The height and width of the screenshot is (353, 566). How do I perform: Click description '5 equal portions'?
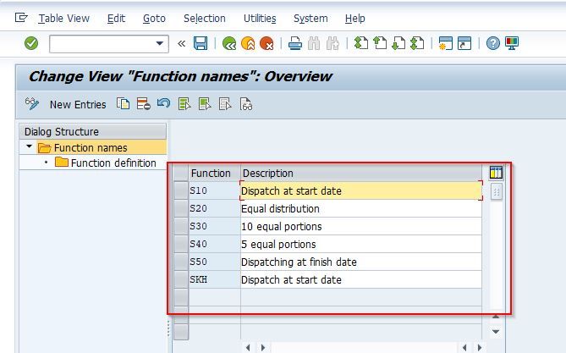point(361,244)
